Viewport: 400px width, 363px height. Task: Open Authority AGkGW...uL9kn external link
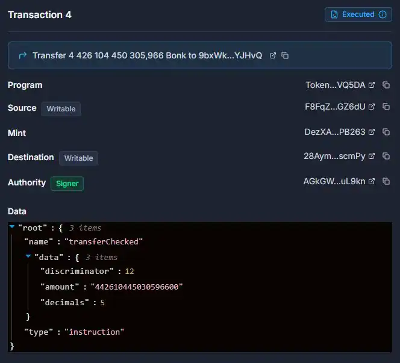[372, 182]
